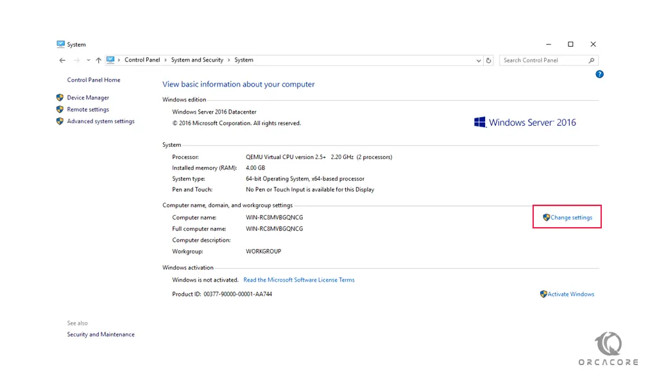Click breadcrumb chevron before Control Panel
This screenshot has width=657, height=385.
pyautogui.click(x=119, y=60)
